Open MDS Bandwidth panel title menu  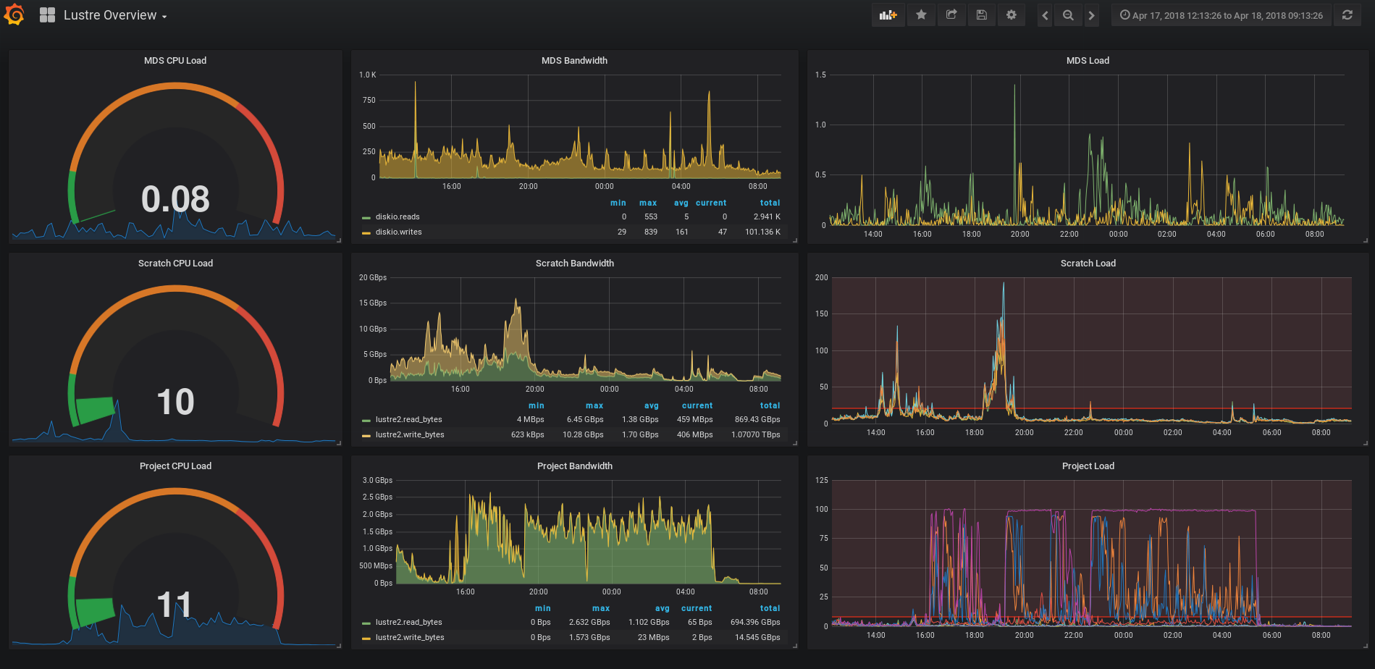point(574,61)
